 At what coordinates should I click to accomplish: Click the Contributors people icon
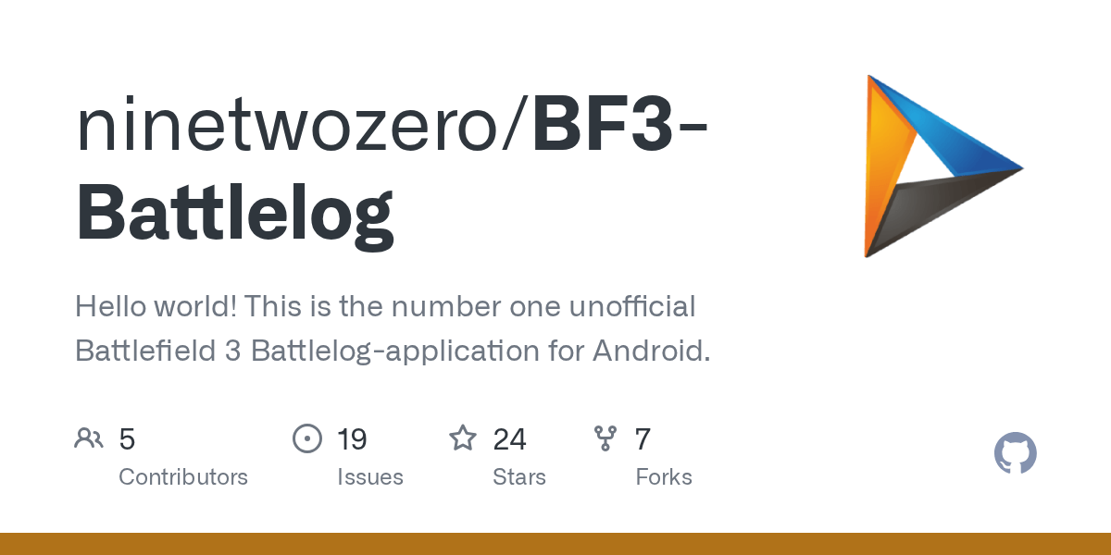coord(89,438)
